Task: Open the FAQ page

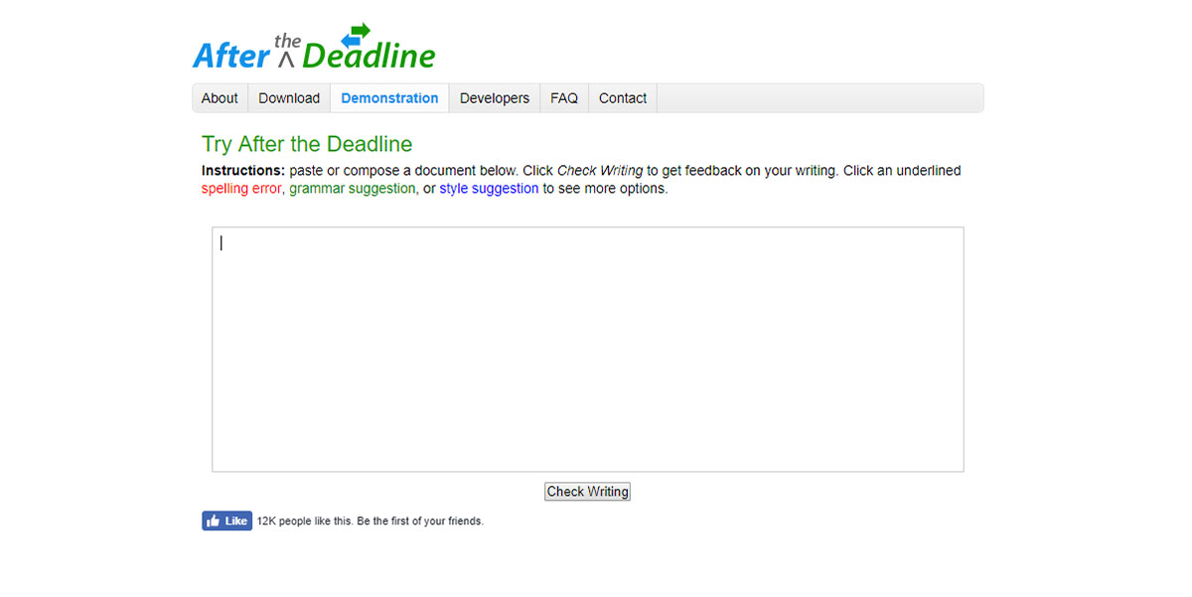Action: 564,98
